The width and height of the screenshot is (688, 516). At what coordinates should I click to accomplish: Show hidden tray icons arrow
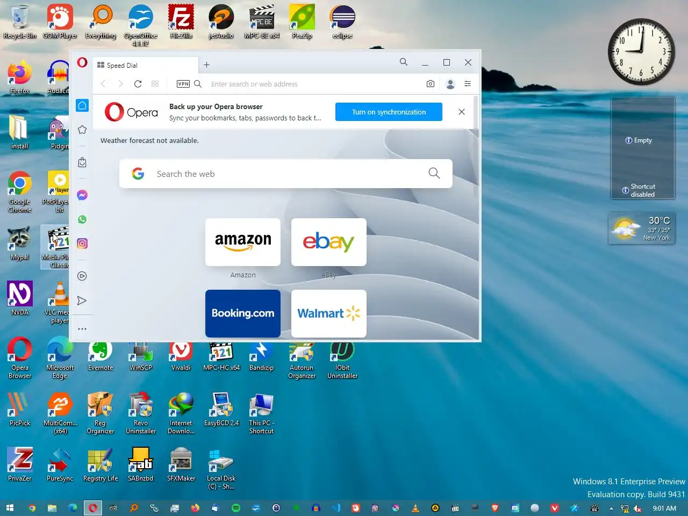pyautogui.click(x=611, y=508)
